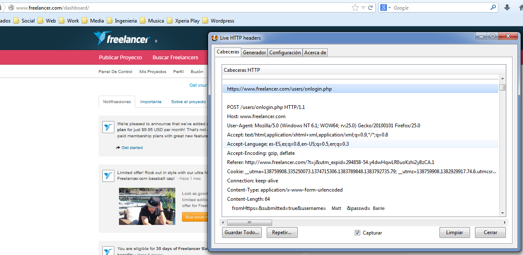523x255 pixels.
Task: Click the arrow icon beside Get started
Action: (118, 148)
